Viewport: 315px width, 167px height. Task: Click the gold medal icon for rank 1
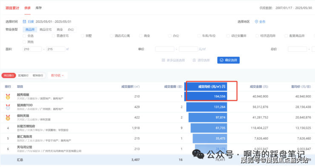pyautogui.click(x=8, y=97)
